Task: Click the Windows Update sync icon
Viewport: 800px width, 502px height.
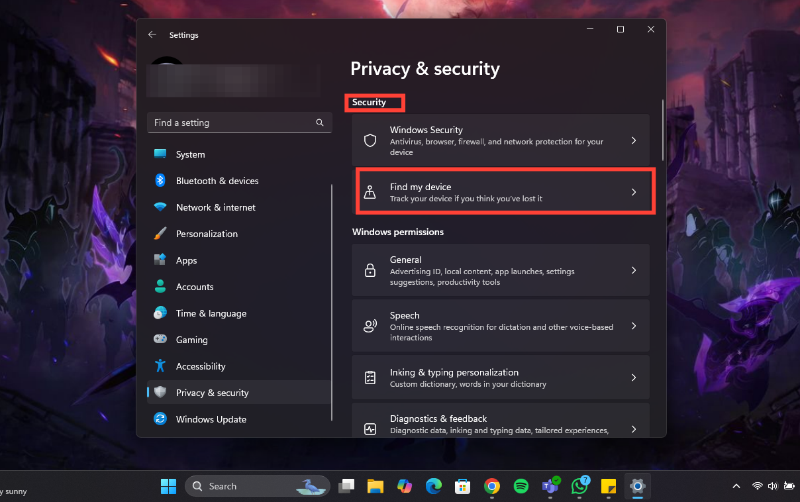Action: (160, 419)
